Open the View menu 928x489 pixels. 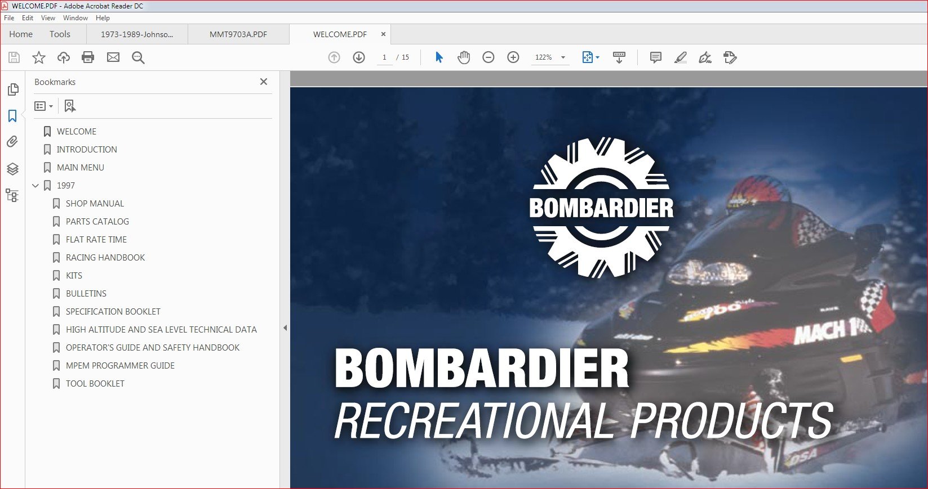[x=48, y=18]
